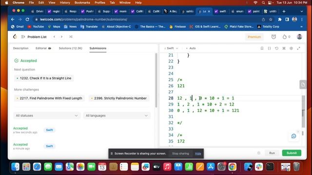This screenshot has width=312, height=175.
Task: Pick a random problem with shuffle icon
Action: 71,37
